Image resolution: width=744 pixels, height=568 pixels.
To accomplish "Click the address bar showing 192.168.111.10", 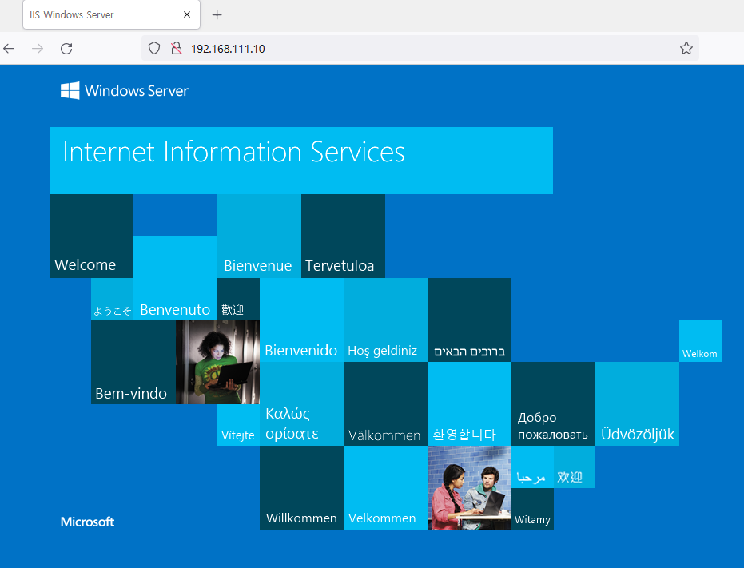I will (x=420, y=49).
